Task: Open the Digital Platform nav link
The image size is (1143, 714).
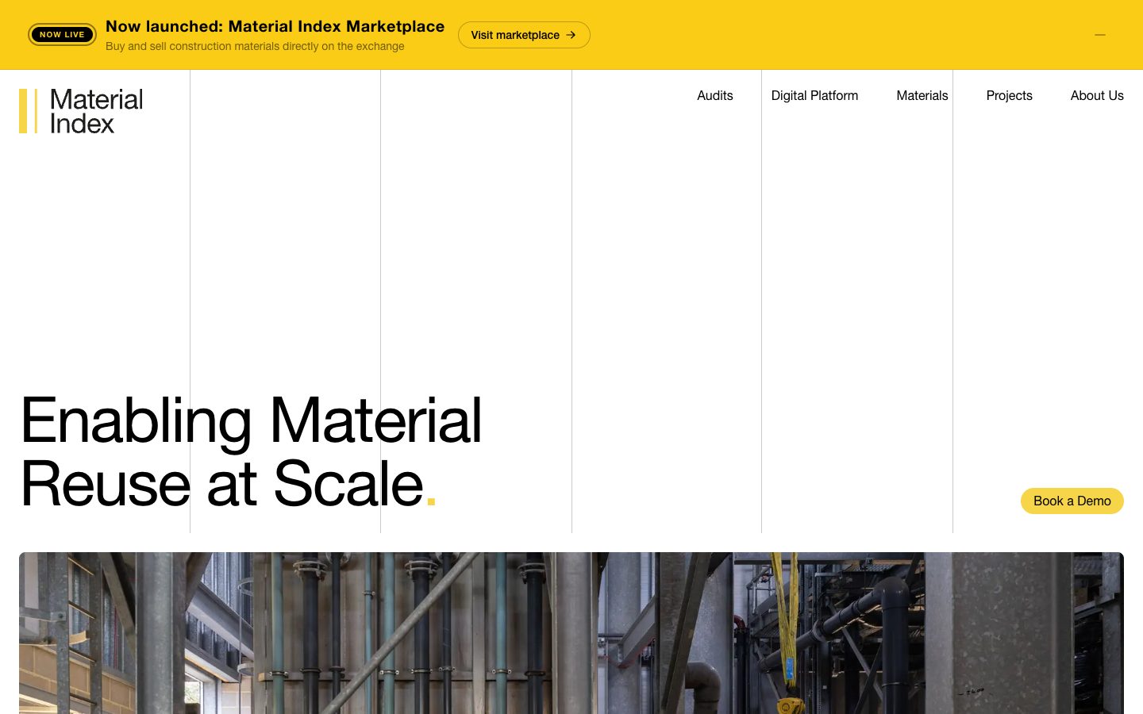Action: coord(814,95)
